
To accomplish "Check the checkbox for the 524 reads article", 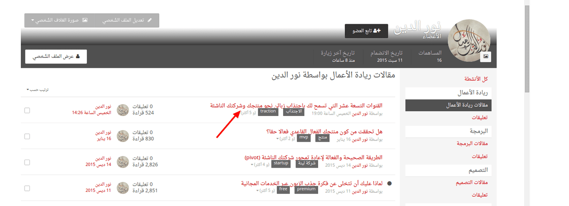I will tap(27, 110).
